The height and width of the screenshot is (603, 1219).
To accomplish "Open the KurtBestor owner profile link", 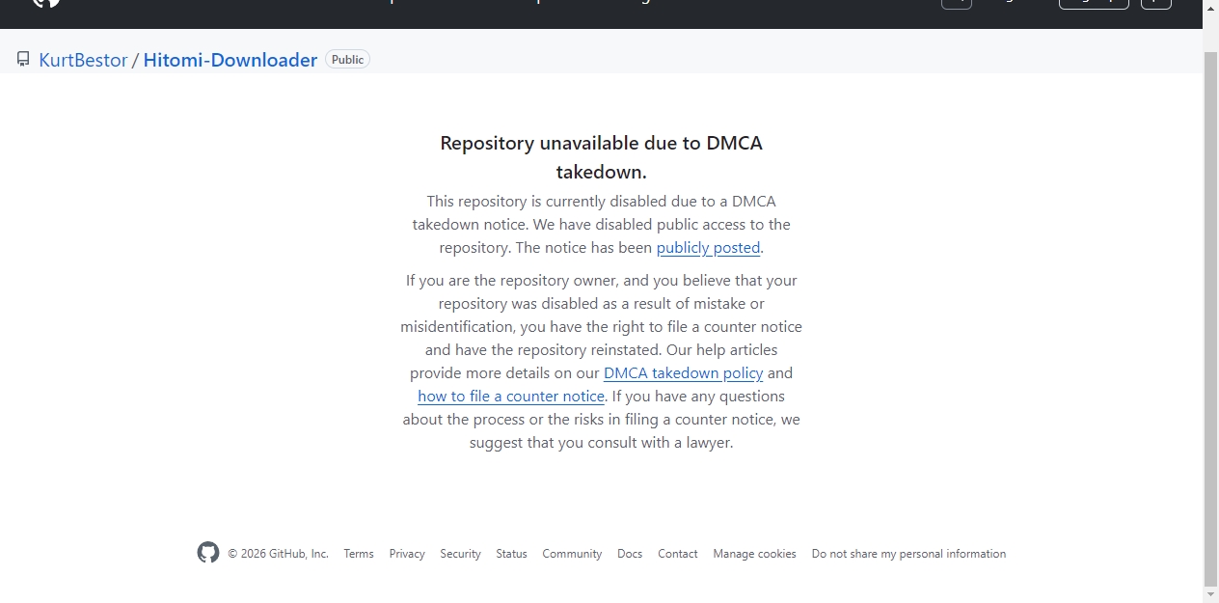I will click(83, 60).
